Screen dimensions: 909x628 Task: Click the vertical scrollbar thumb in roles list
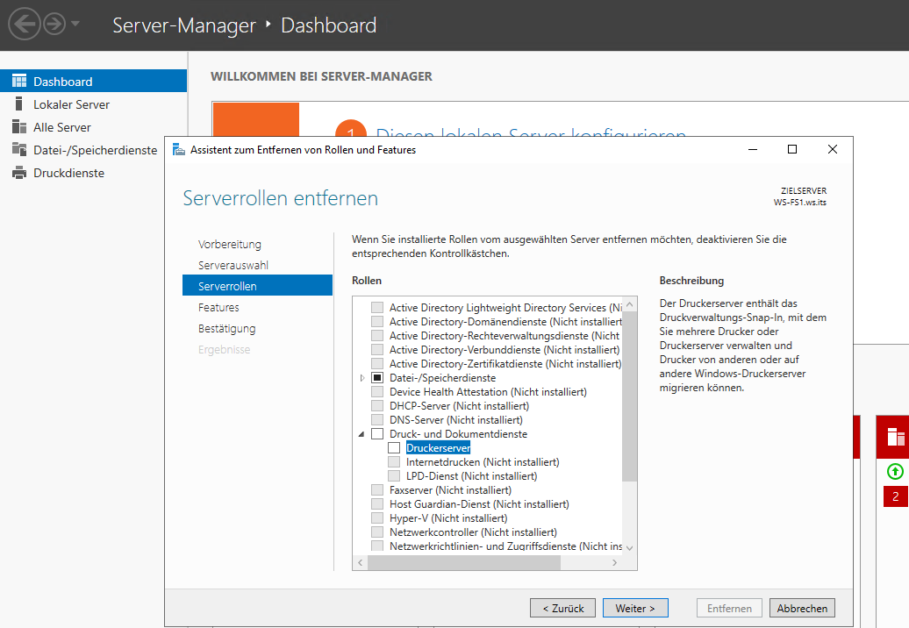point(630,396)
